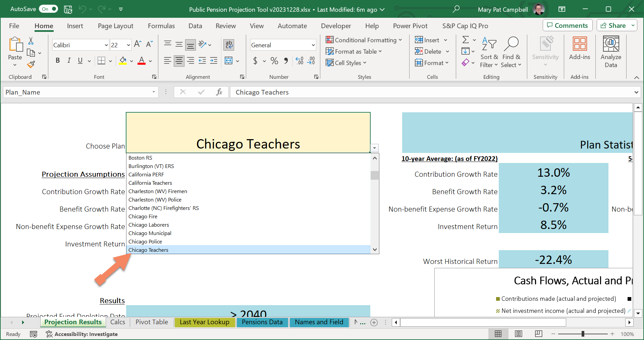Click the Copy icon
Image resolution: width=644 pixels, height=340 pixels.
[x=31, y=53]
